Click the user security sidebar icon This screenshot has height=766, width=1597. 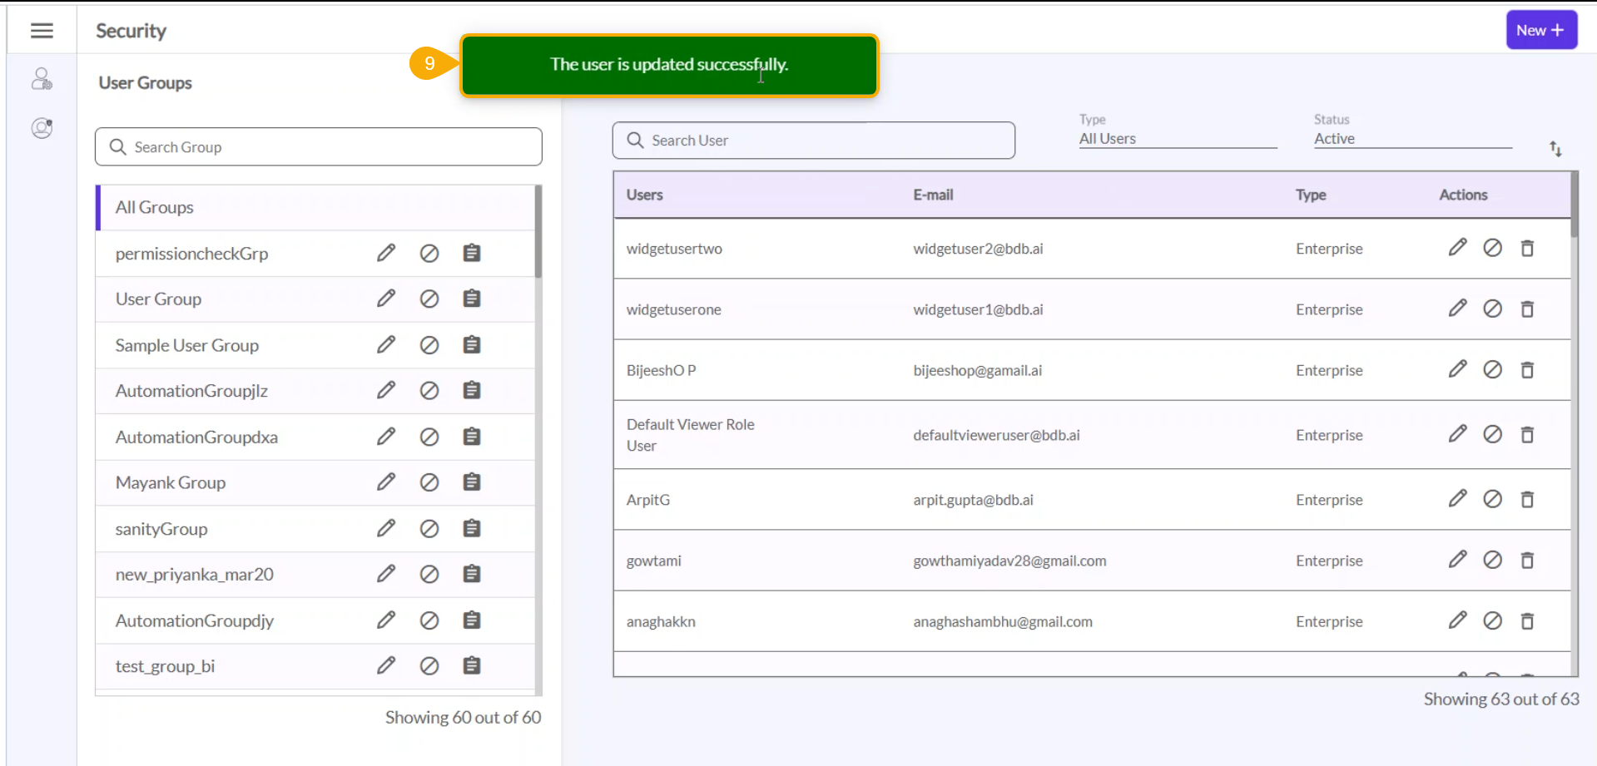pyautogui.click(x=42, y=79)
